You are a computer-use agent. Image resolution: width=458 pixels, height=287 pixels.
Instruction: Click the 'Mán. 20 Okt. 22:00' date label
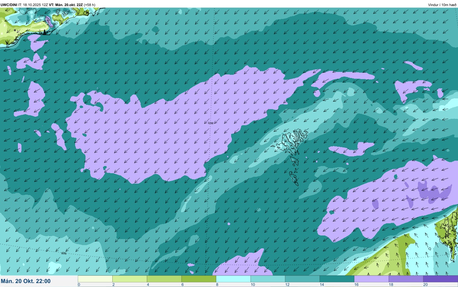[26, 281]
